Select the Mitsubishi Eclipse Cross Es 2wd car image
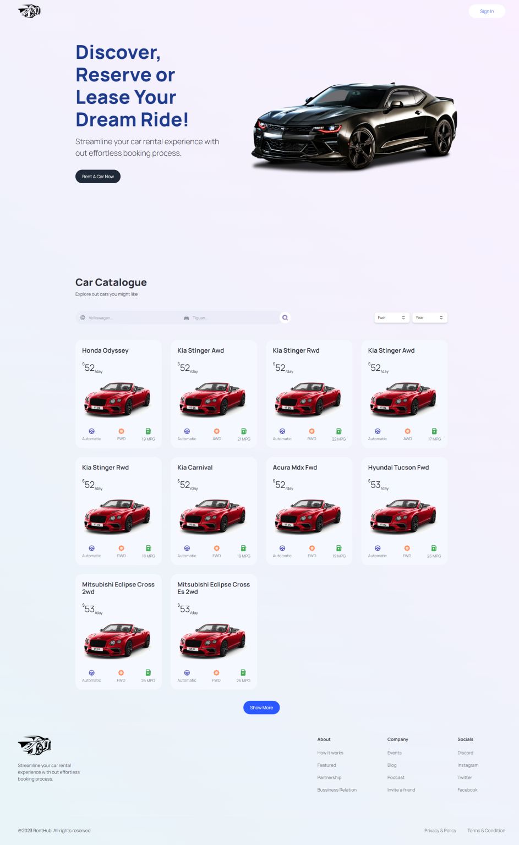519x845 pixels. (213, 640)
